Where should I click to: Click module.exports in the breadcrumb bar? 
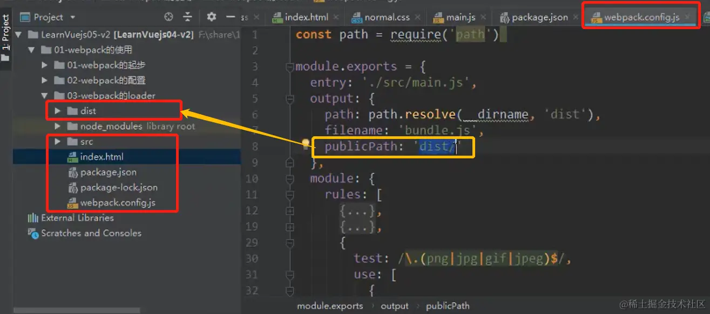tap(330, 306)
